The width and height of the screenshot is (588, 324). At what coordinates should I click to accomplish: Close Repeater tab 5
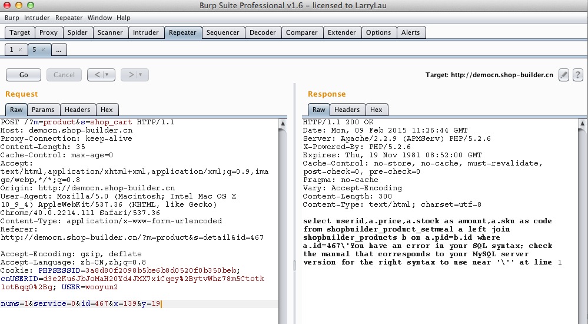43,49
